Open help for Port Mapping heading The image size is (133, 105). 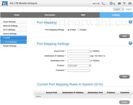click(x=130, y=22)
